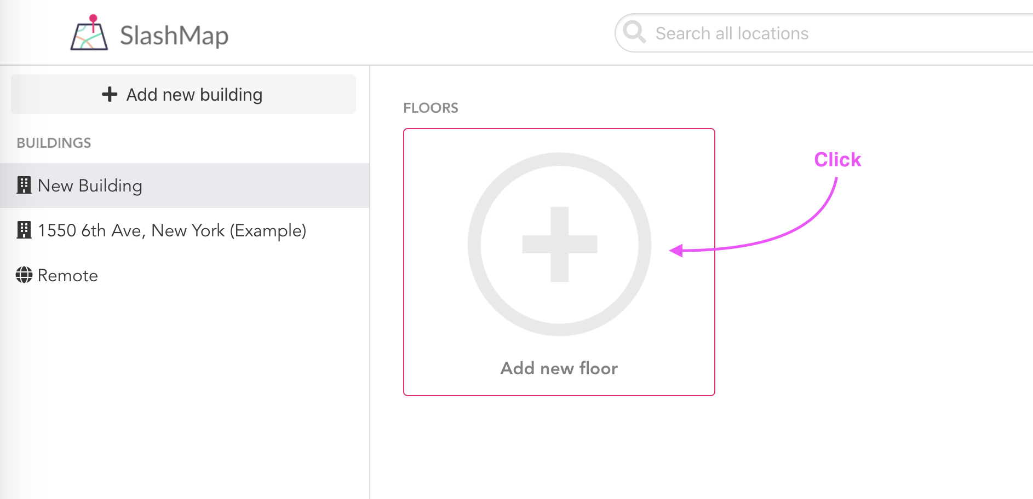Click the Add new building button label
Screen dimensions: 1033x499
pos(194,95)
